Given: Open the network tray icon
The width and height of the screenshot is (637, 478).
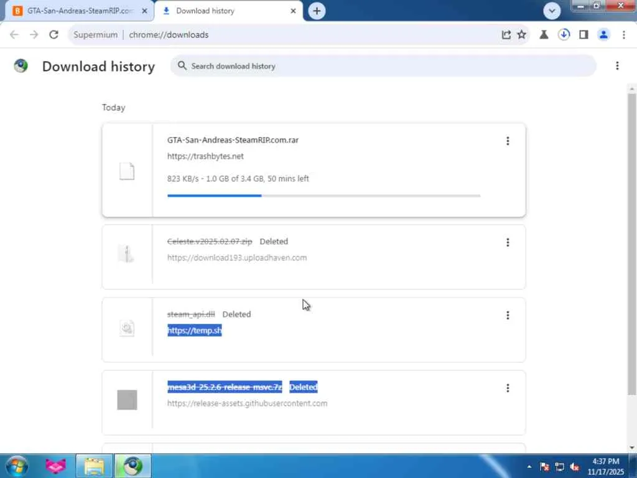Looking at the screenshot, I should pos(559,467).
